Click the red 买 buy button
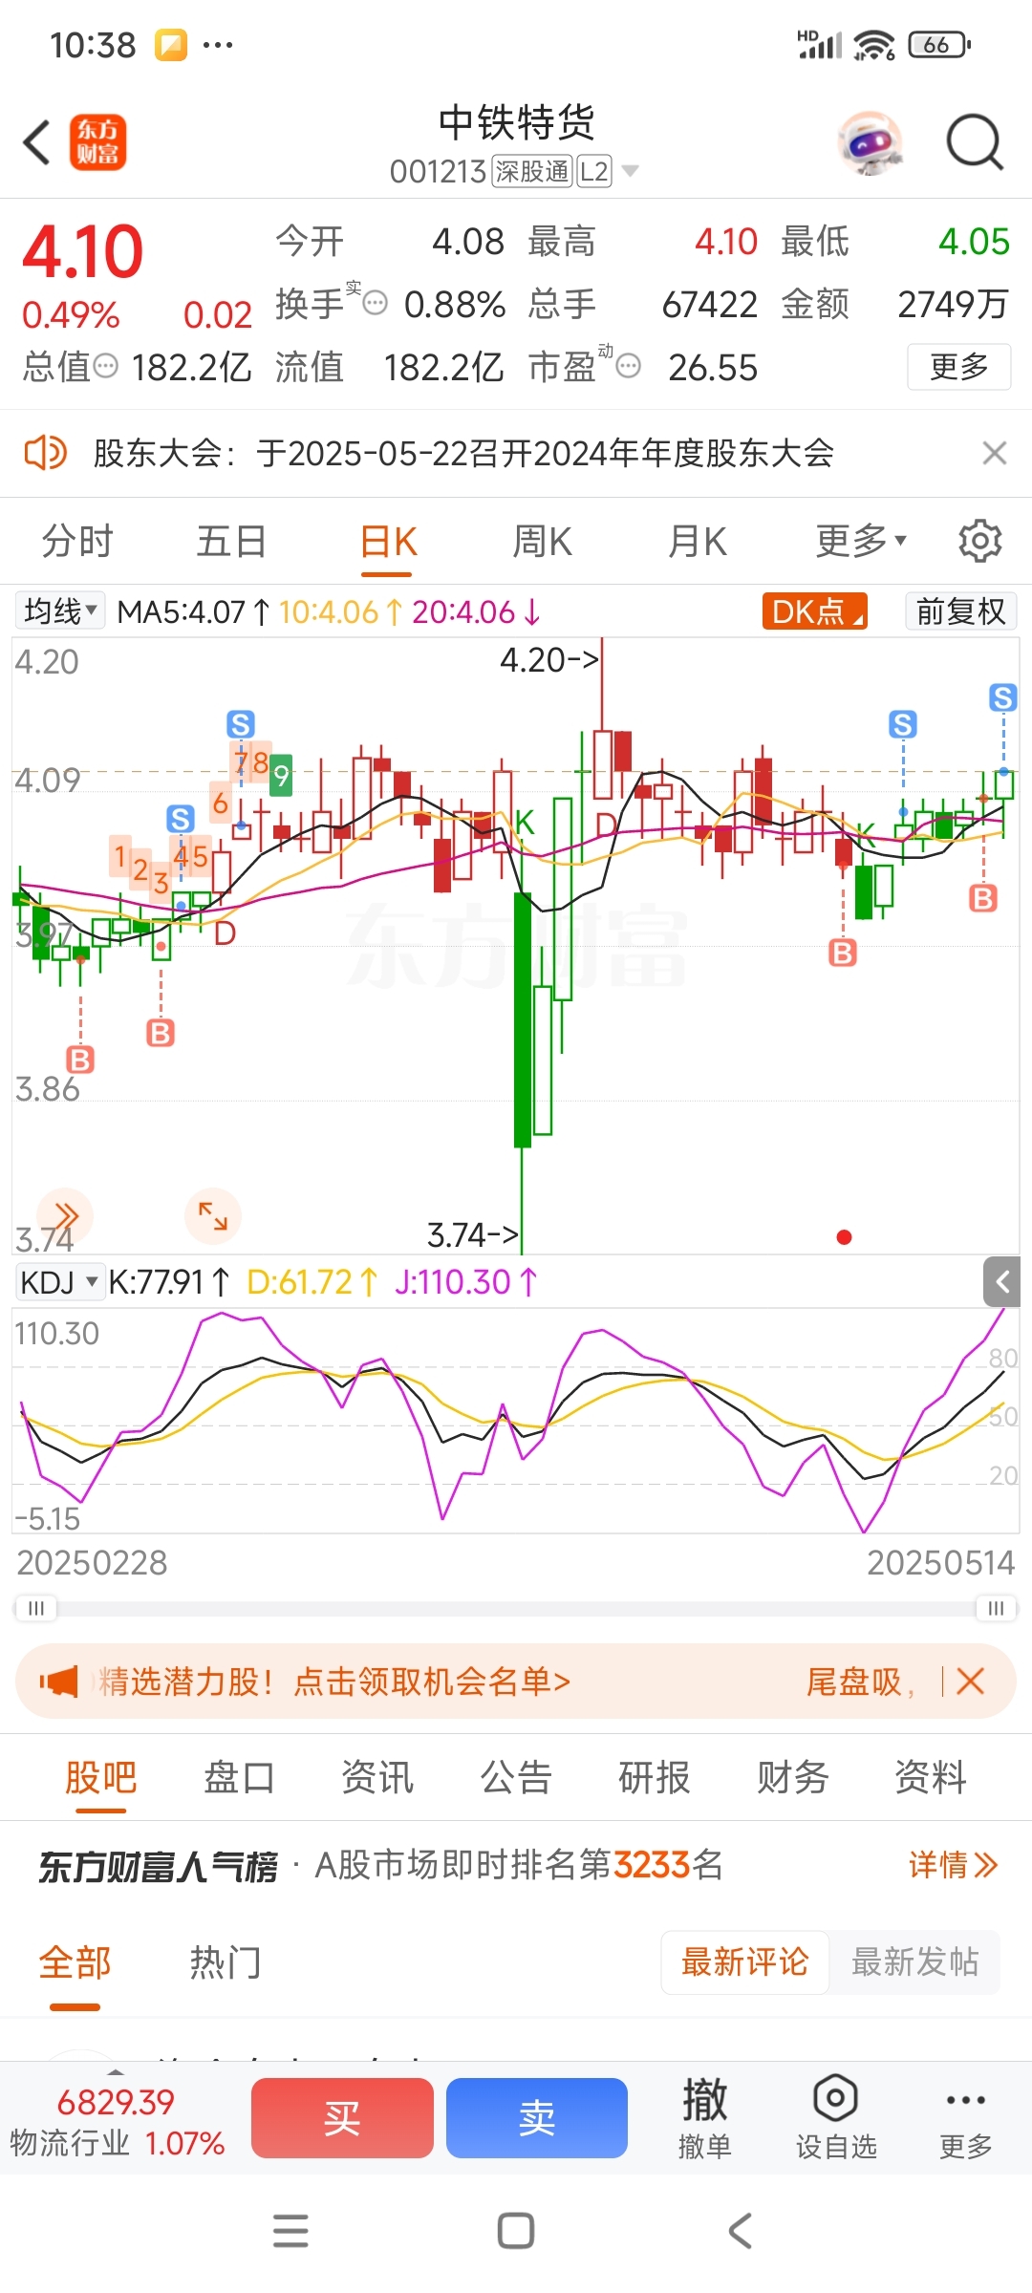The image size is (1032, 2293). [x=342, y=2118]
